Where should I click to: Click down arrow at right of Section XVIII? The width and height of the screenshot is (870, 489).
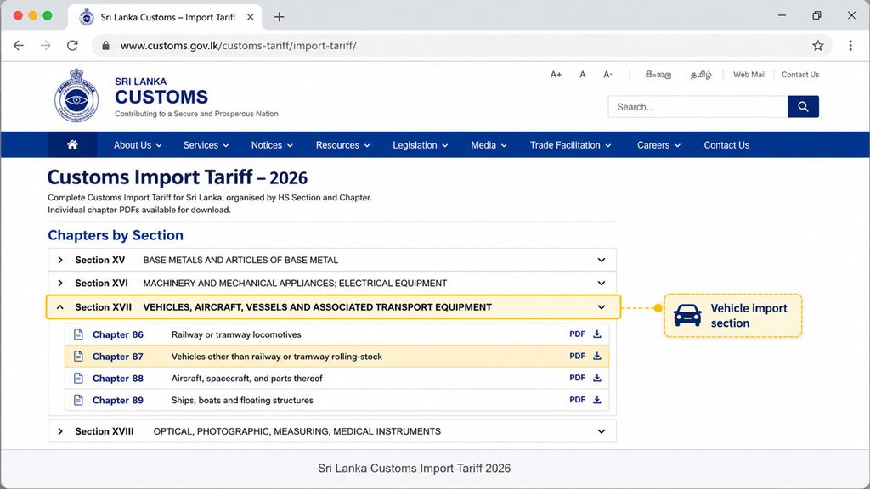602,431
